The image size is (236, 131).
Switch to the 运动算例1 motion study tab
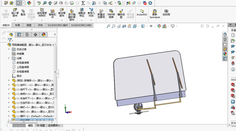click(x=54, y=126)
